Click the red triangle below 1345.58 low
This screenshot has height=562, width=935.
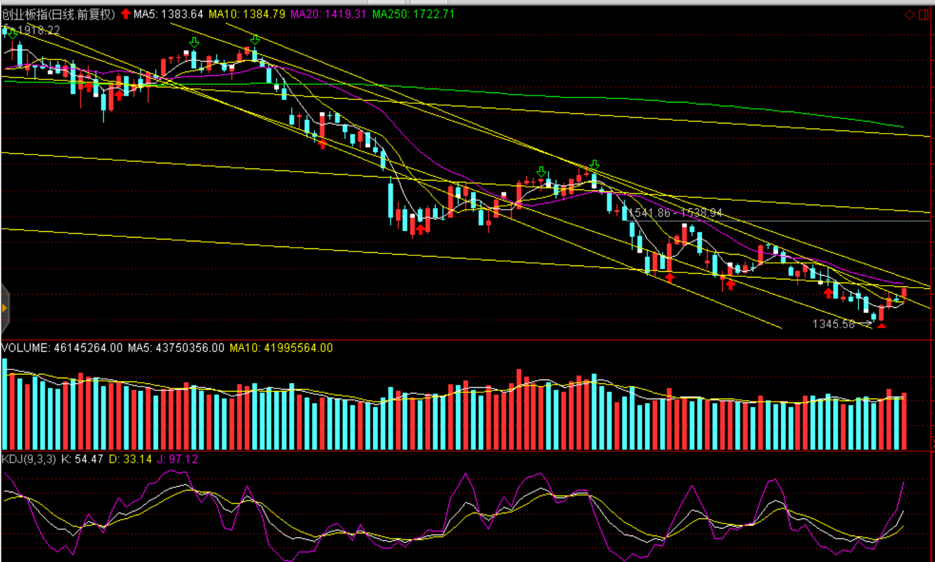pyautogui.click(x=881, y=325)
